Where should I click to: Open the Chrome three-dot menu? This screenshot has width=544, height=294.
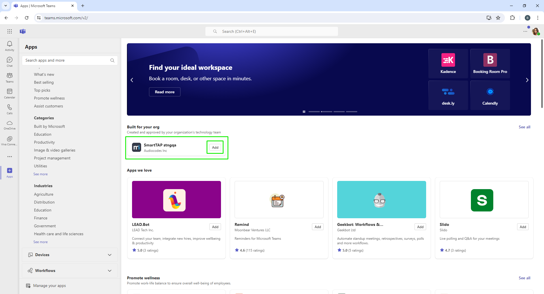point(537,18)
